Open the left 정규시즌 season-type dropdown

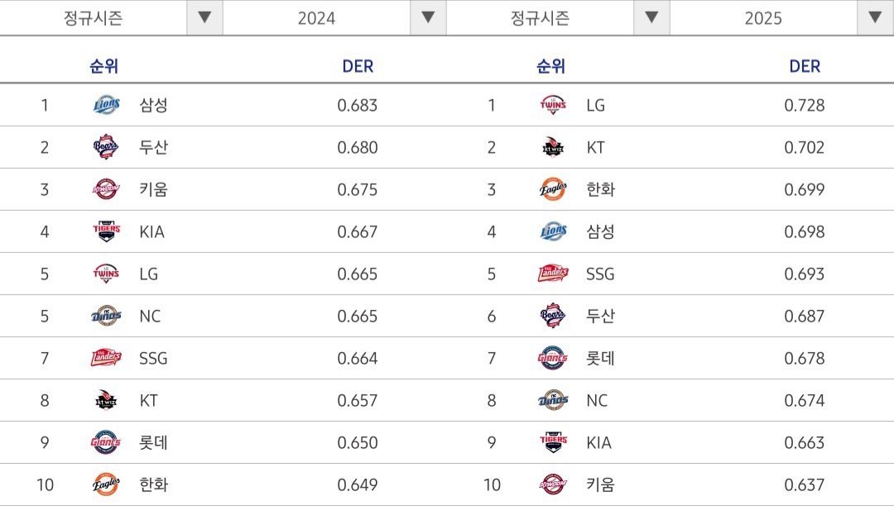pos(93,17)
